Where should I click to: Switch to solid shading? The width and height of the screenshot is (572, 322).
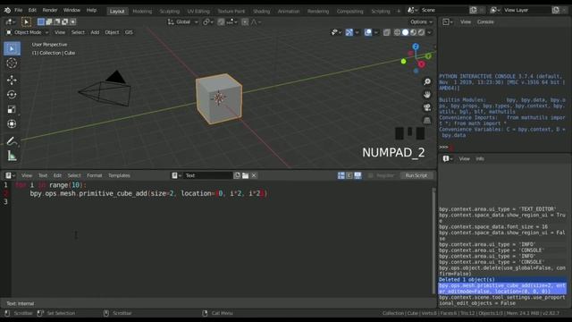click(405, 32)
